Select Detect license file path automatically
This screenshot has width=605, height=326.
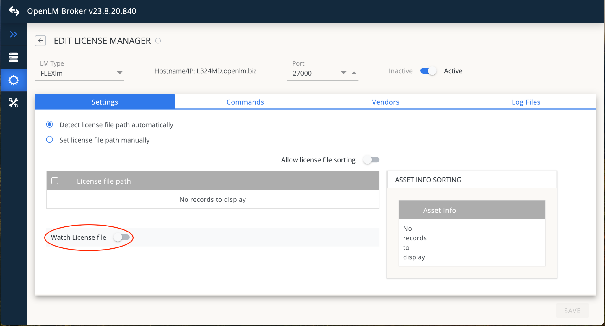coord(50,125)
